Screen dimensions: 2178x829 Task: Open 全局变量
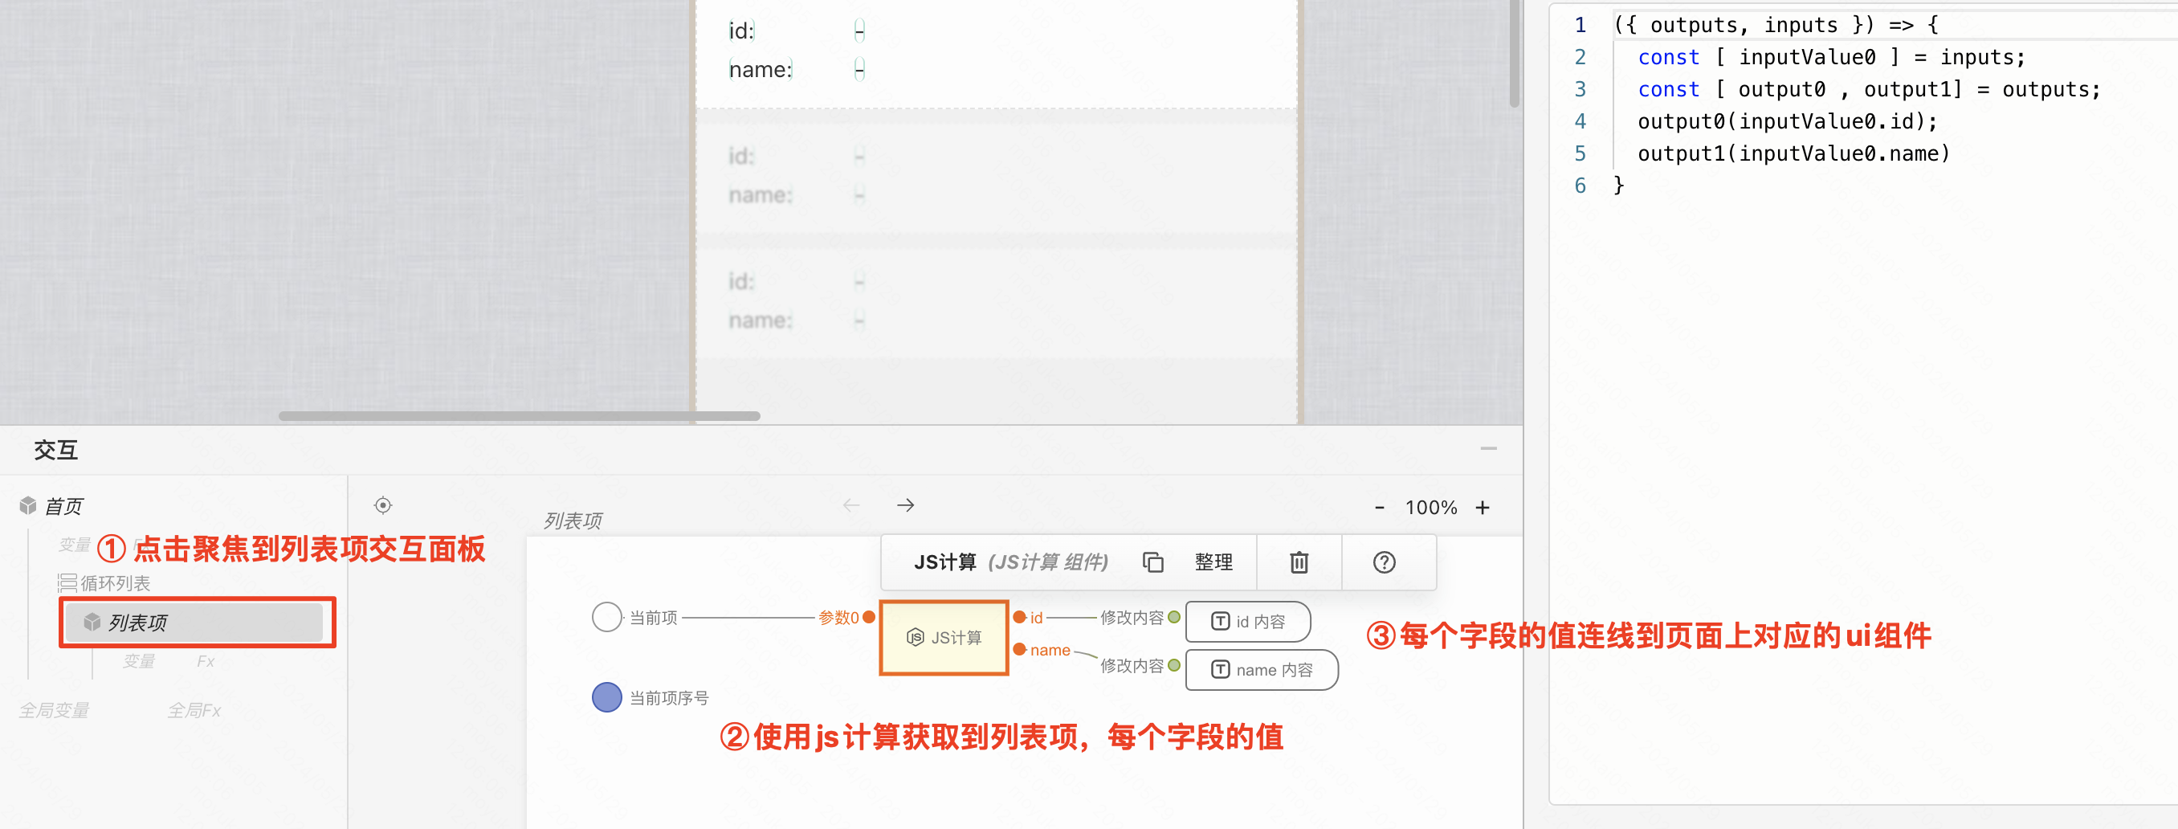pyautogui.click(x=54, y=711)
